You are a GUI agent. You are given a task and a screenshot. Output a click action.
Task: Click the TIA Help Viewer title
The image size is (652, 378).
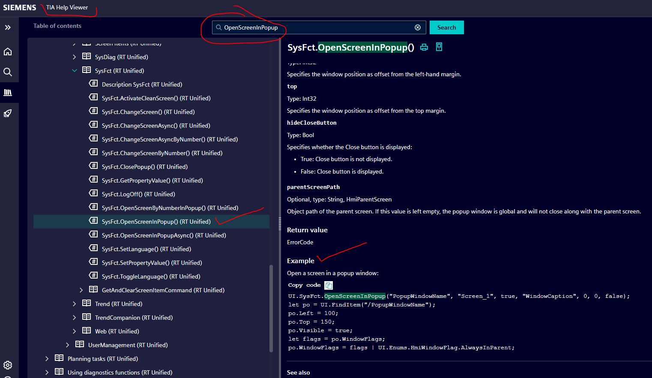67,7
